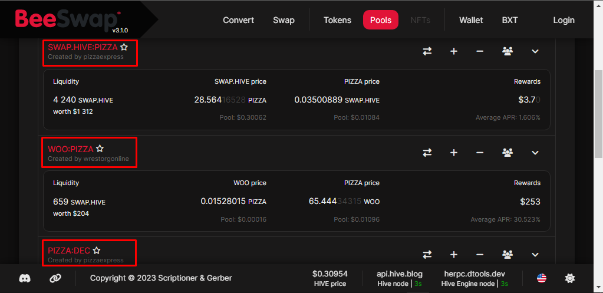Click '4 240 SWAP.HIVE' liquidity value
Viewport: 603px width, 293px height.
(x=83, y=100)
